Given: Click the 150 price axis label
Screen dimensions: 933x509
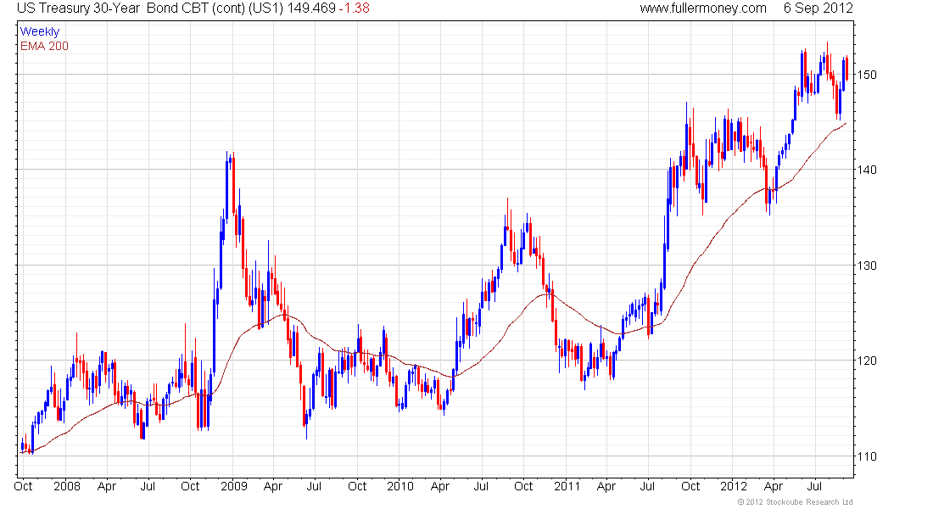Looking at the screenshot, I should 868,75.
